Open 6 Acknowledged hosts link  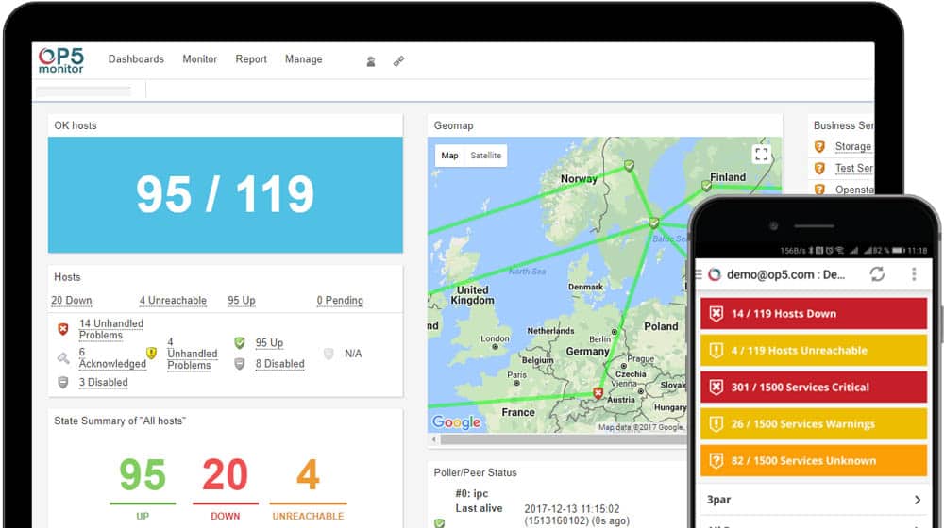pyautogui.click(x=112, y=357)
